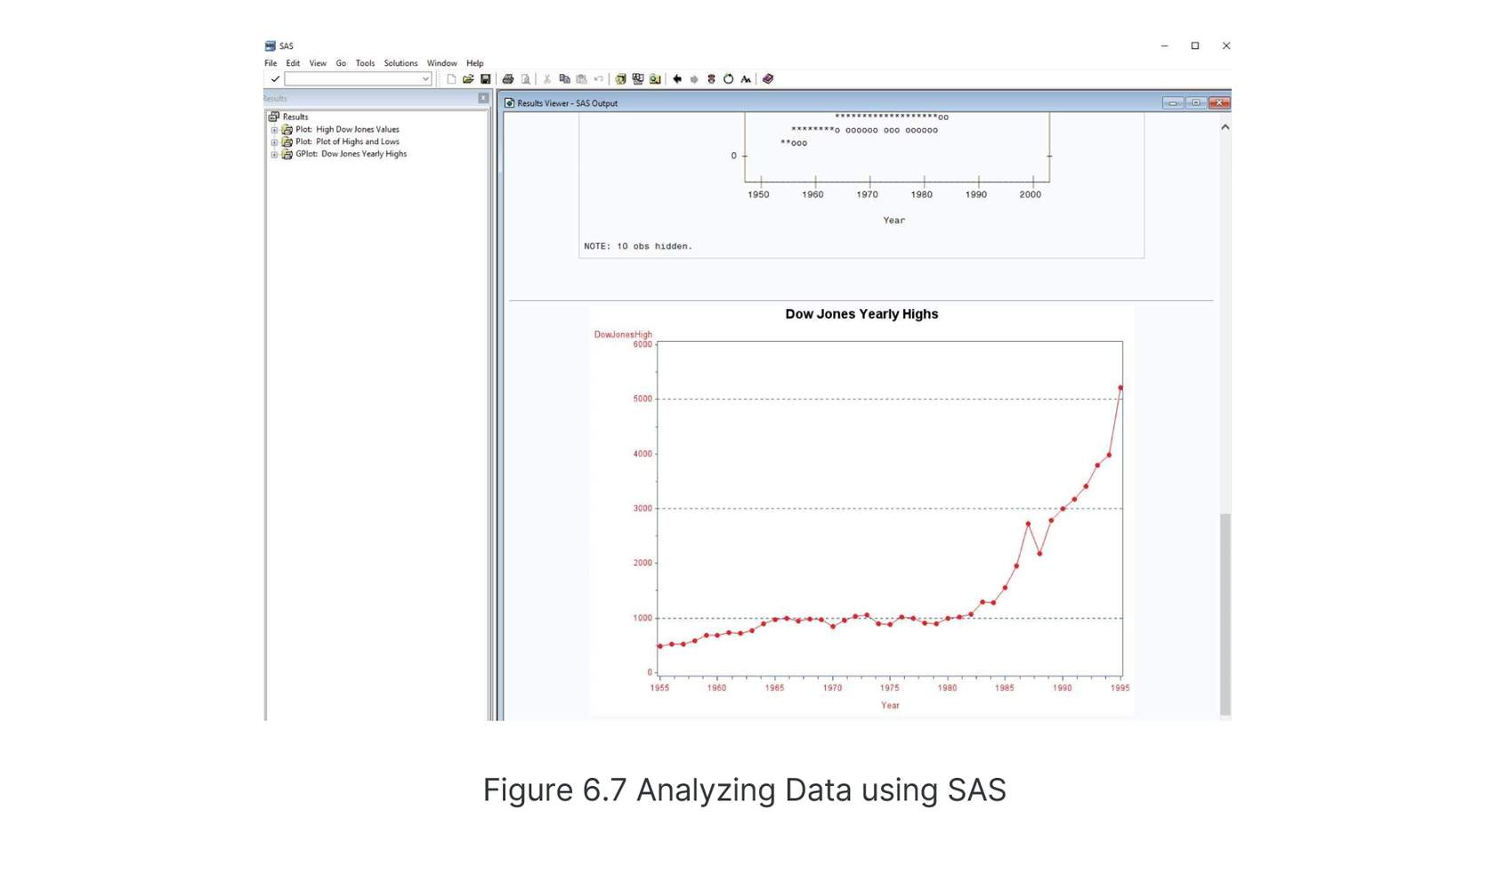Click the scroll-up arrow in Results Viewer

tap(1225, 127)
